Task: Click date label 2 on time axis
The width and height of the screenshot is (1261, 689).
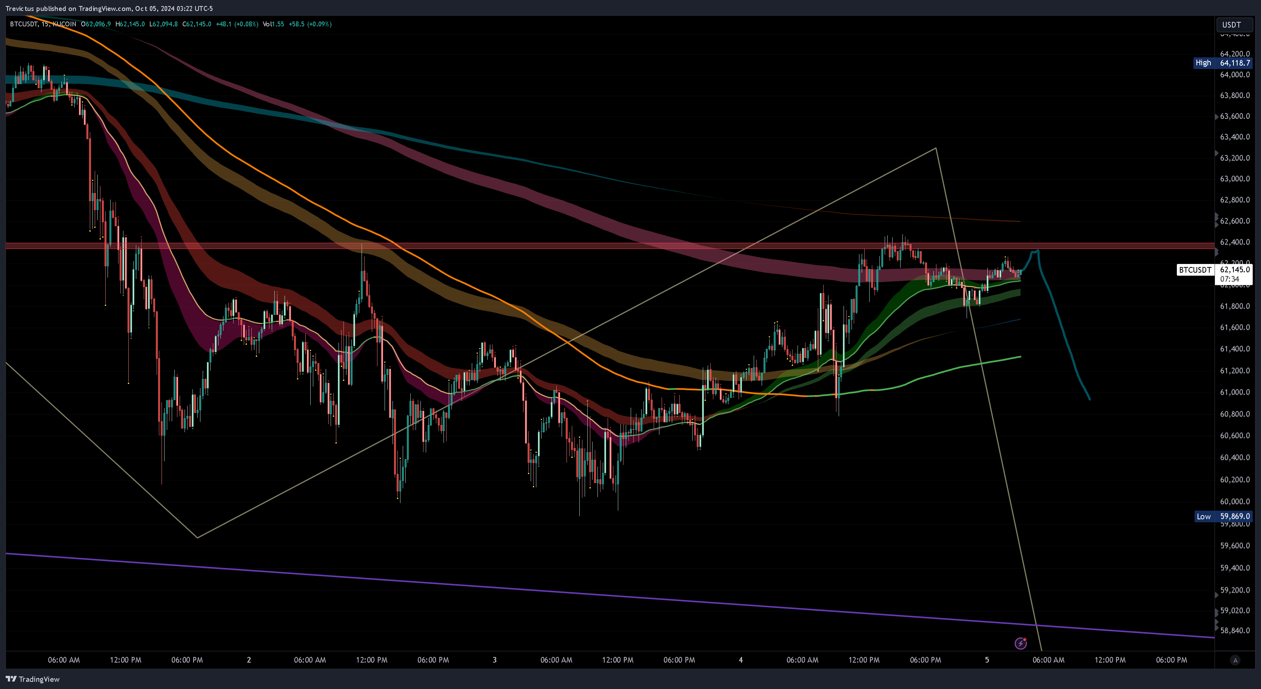Action: click(249, 660)
